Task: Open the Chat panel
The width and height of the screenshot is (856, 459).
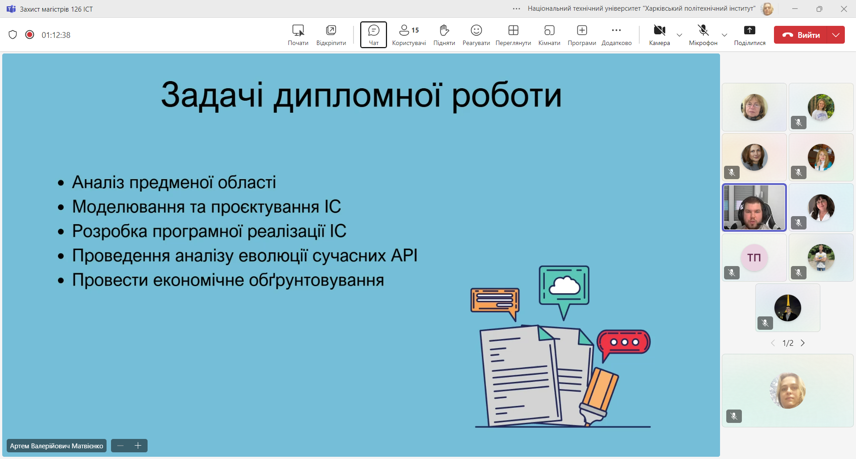Action: click(x=373, y=35)
